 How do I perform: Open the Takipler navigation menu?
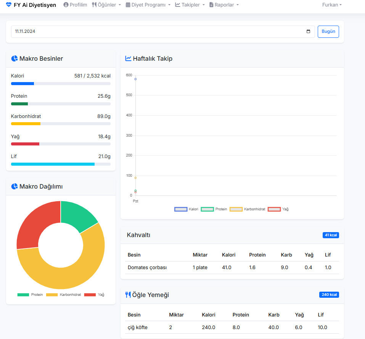click(190, 5)
